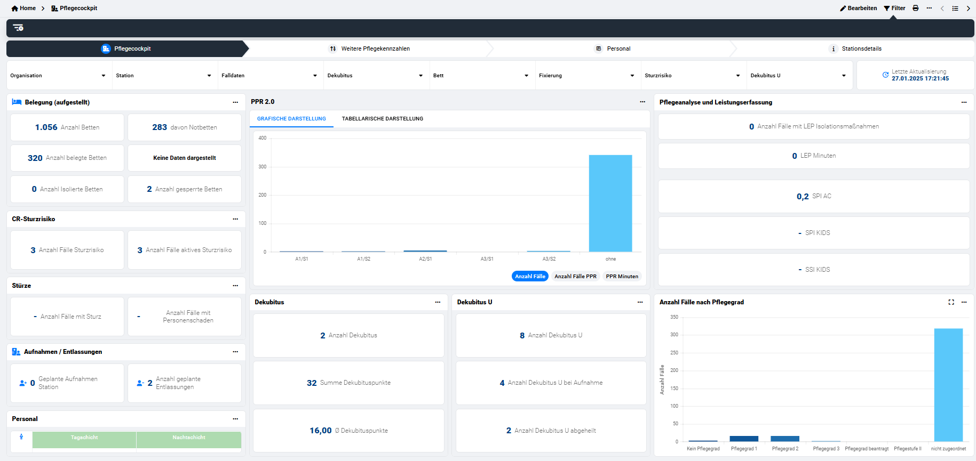Image resolution: width=976 pixels, height=461 pixels.
Task: Open the top-bar more options ellipsis
Action: [x=929, y=8]
